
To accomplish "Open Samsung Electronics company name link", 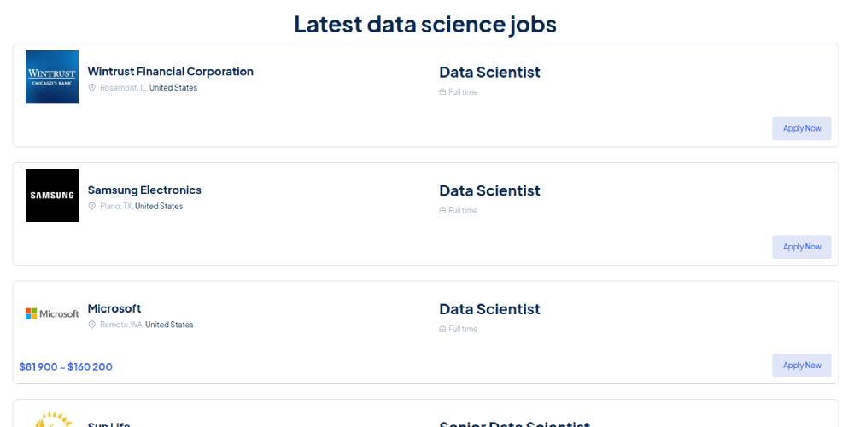I will tap(144, 190).
